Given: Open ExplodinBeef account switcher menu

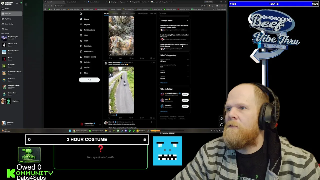Looking at the screenshot, I should click(90, 124).
